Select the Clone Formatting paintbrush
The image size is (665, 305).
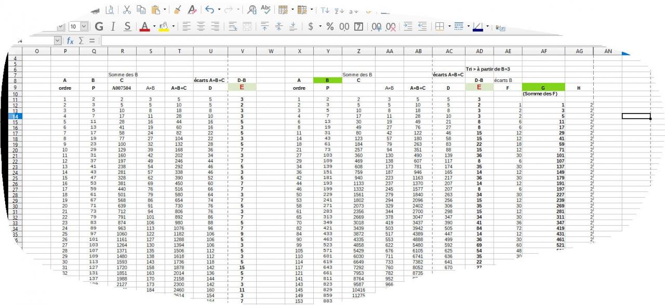178,10
